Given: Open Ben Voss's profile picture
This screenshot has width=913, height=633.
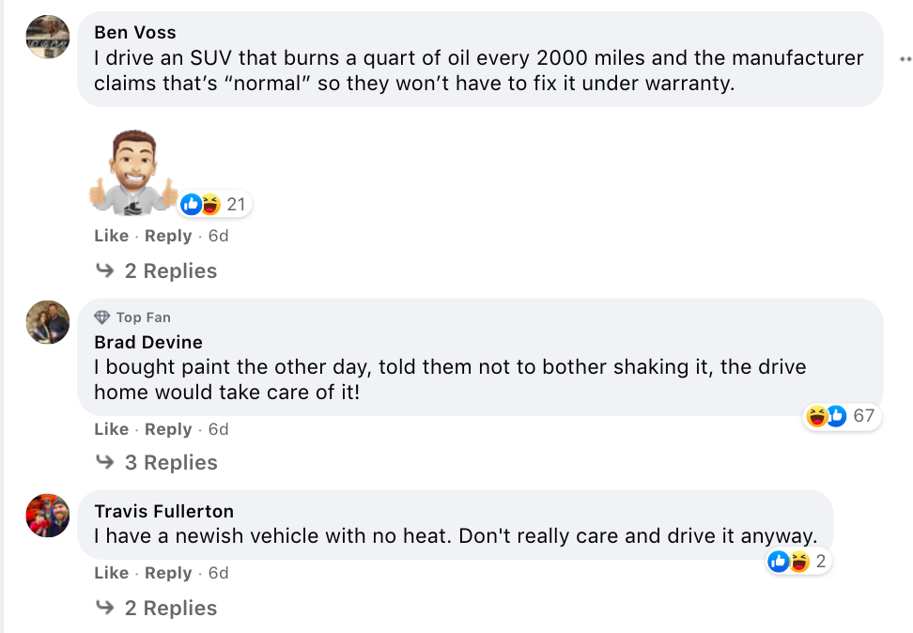Looking at the screenshot, I should 47,37.
